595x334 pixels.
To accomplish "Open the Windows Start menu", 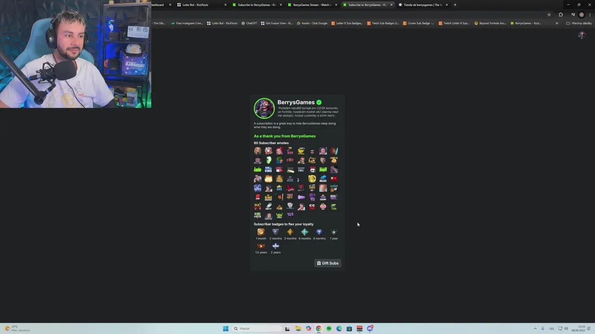I will click(225, 328).
